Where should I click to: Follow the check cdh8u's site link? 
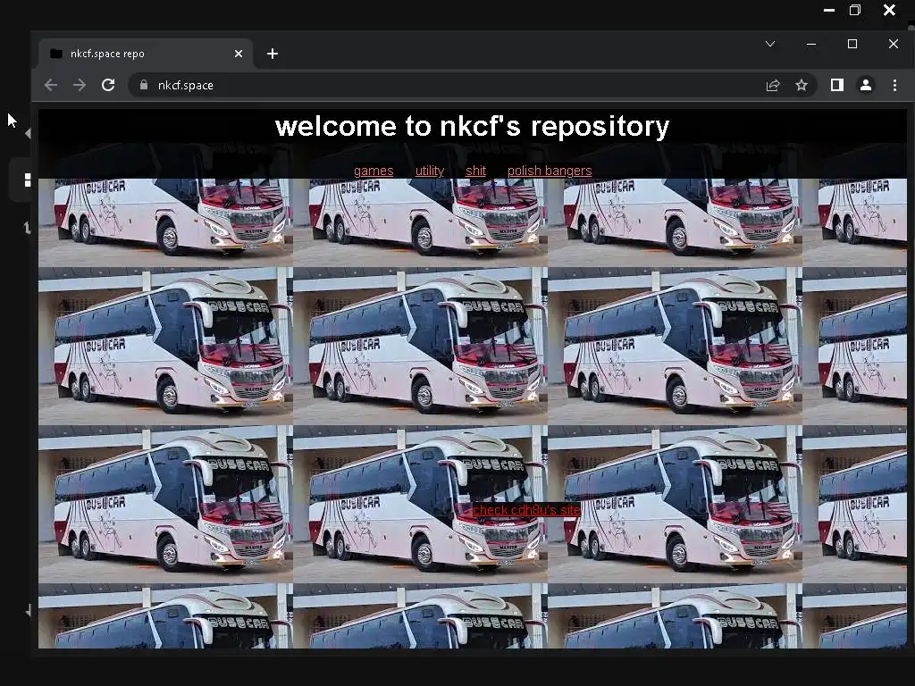click(526, 510)
